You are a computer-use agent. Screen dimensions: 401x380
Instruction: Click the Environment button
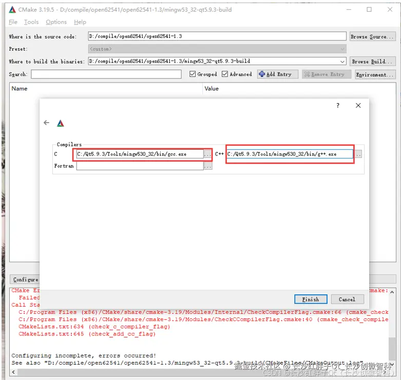click(x=375, y=74)
